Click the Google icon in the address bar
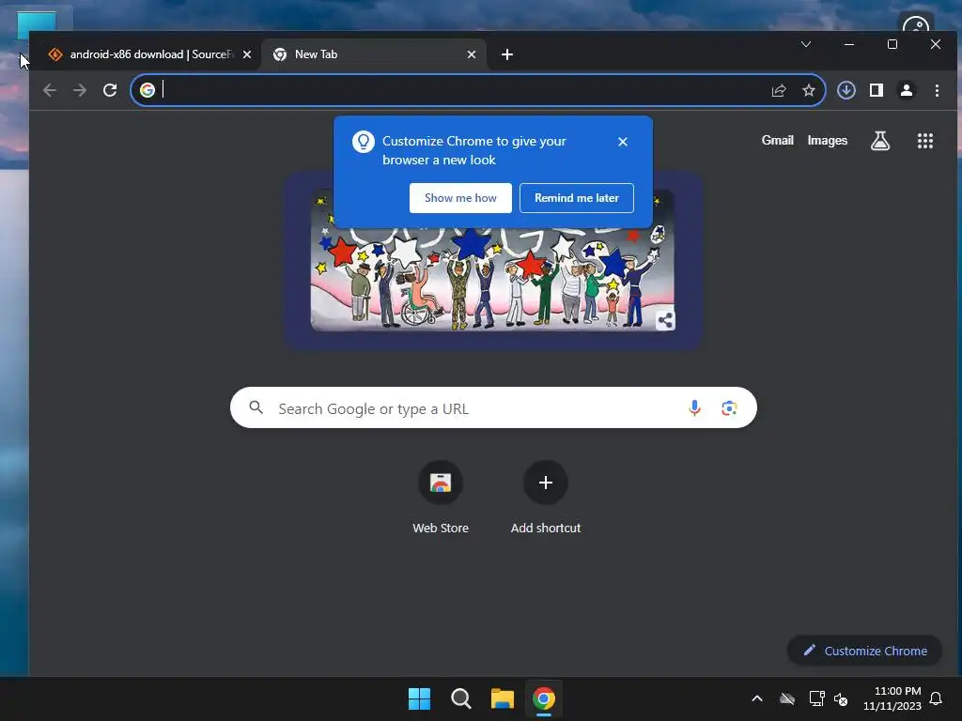Screen dimensions: 962x721 click(x=147, y=90)
